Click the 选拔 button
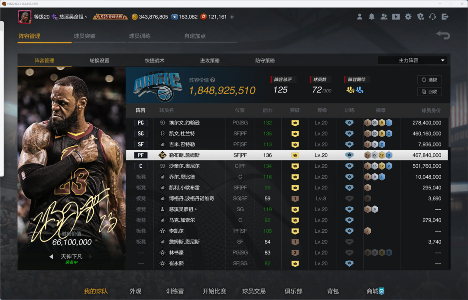 click(429, 80)
